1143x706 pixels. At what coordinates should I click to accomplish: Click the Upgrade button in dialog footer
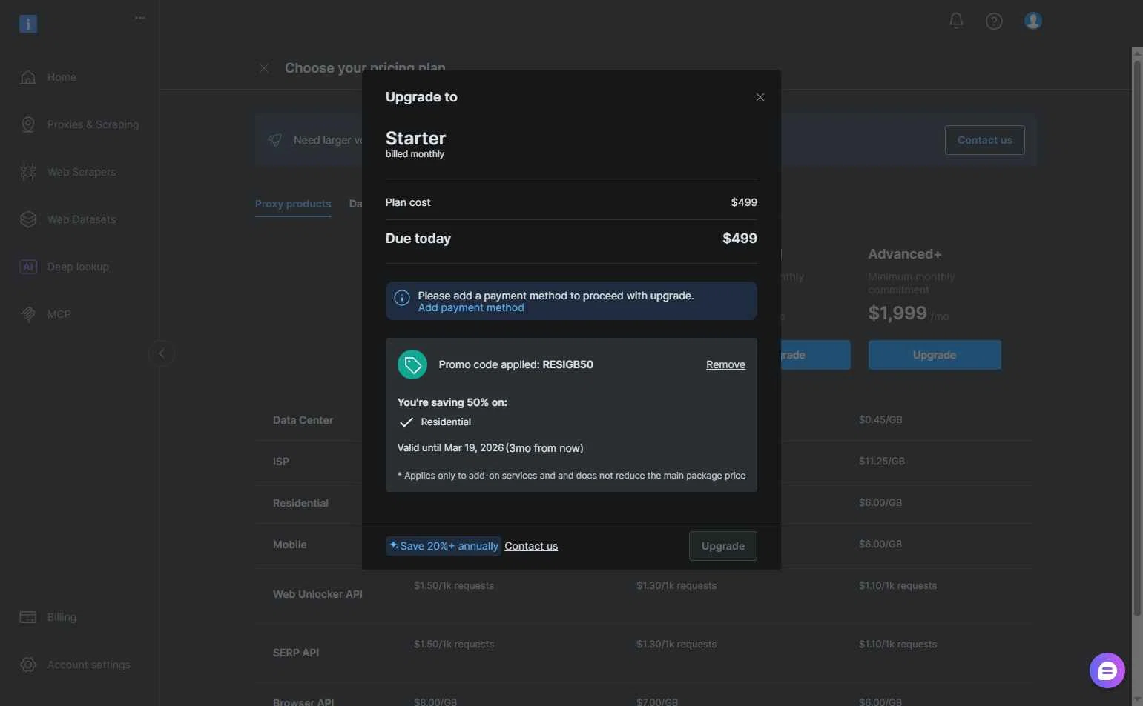click(x=723, y=546)
